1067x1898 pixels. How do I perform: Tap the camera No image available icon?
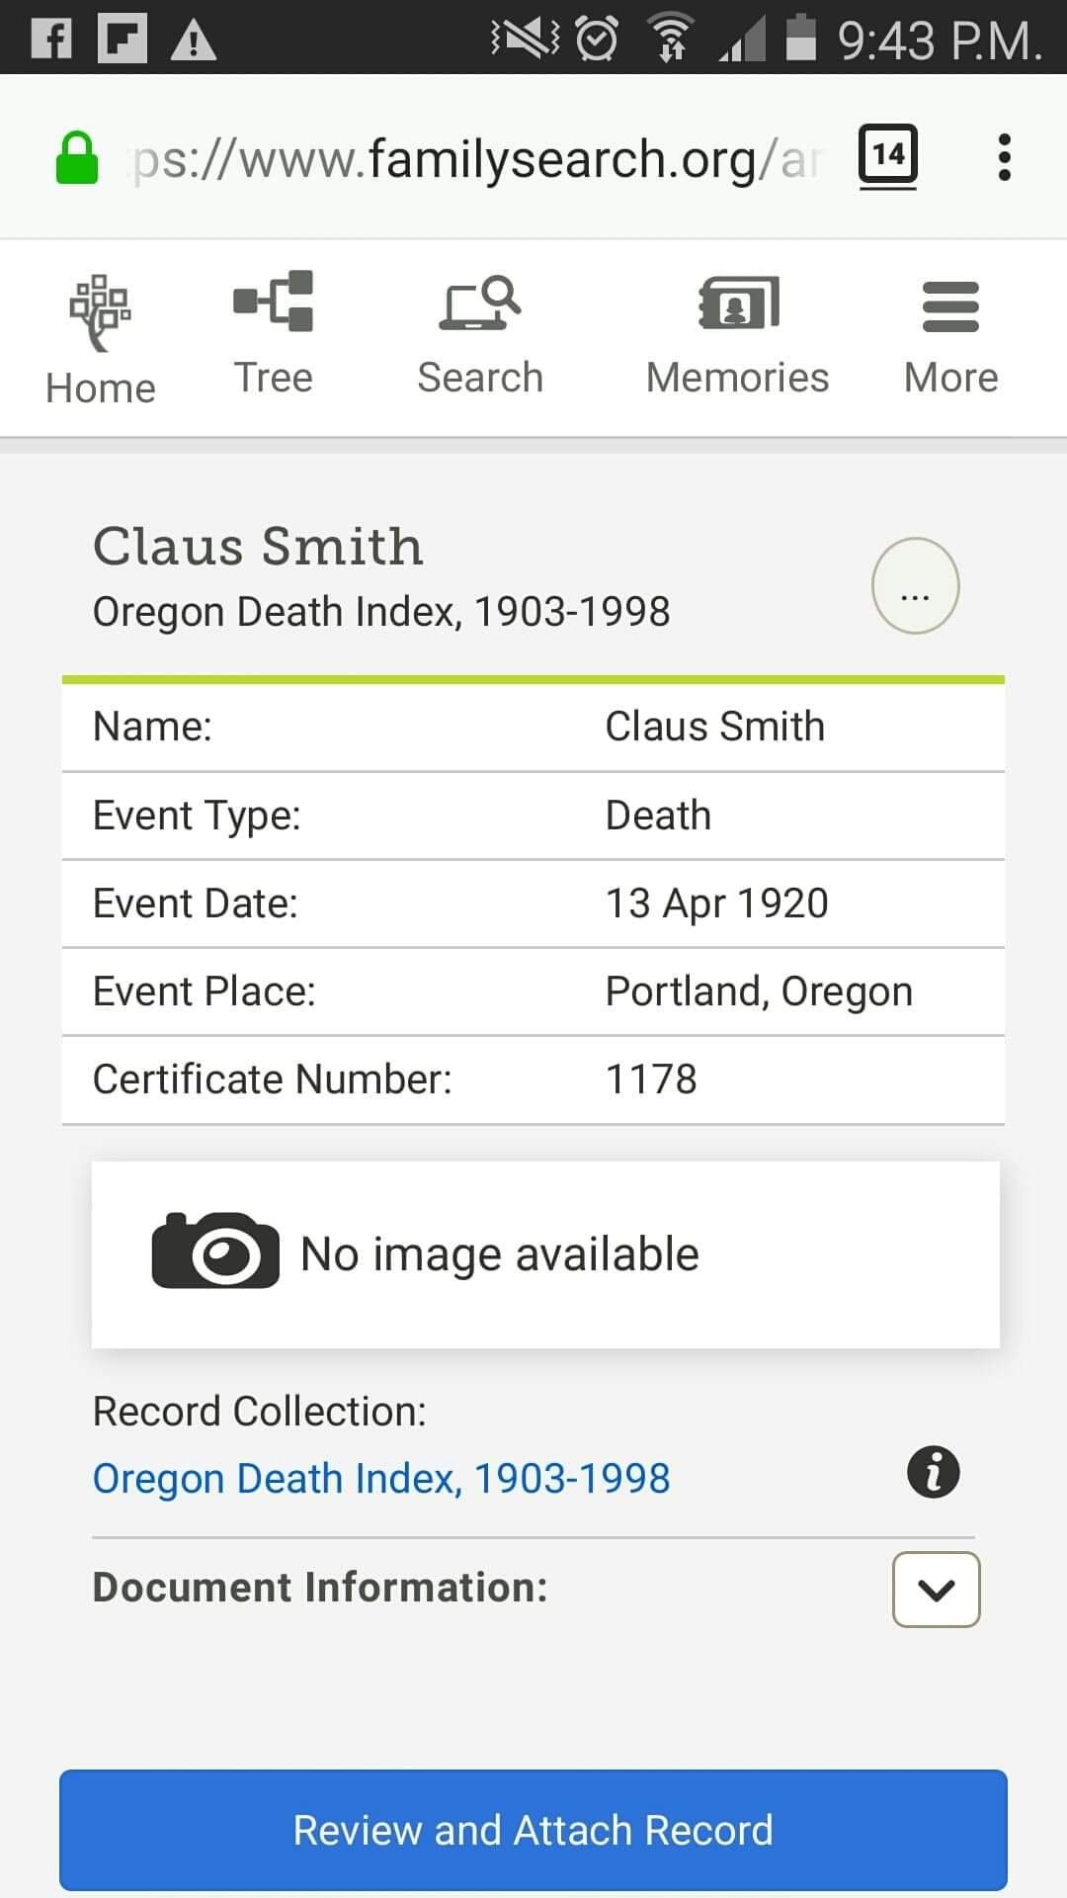tap(215, 1251)
